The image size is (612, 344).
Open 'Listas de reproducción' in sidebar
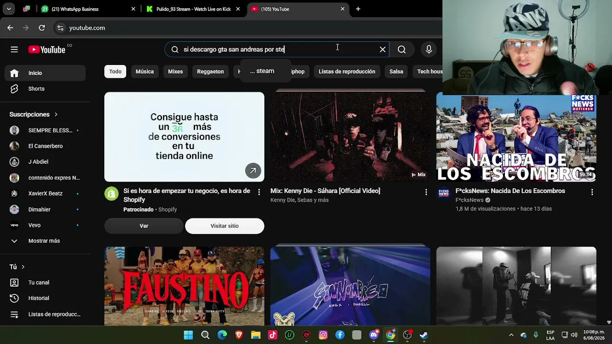(x=45, y=314)
